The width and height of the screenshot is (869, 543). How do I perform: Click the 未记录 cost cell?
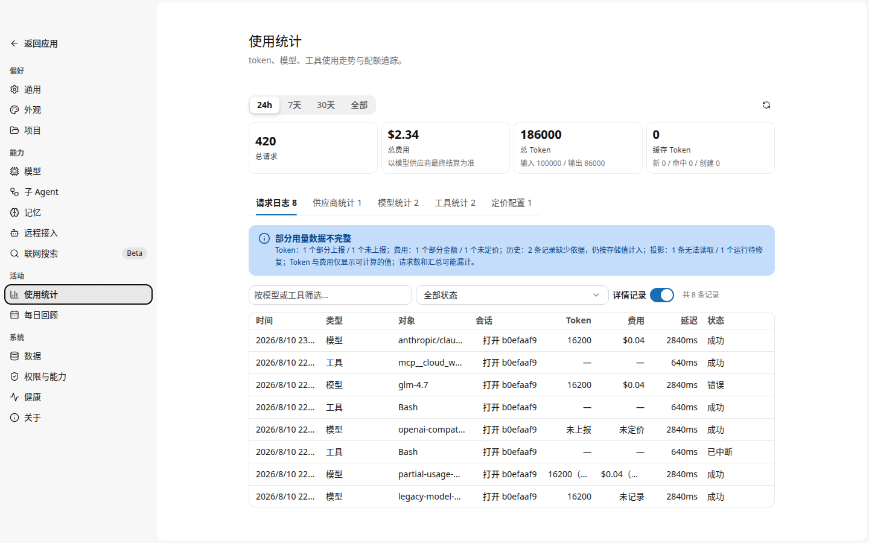click(x=632, y=497)
